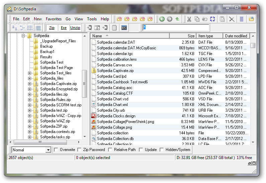The image size is (266, 183).
Task: Open the Favorites menu
Action: (54, 19)
